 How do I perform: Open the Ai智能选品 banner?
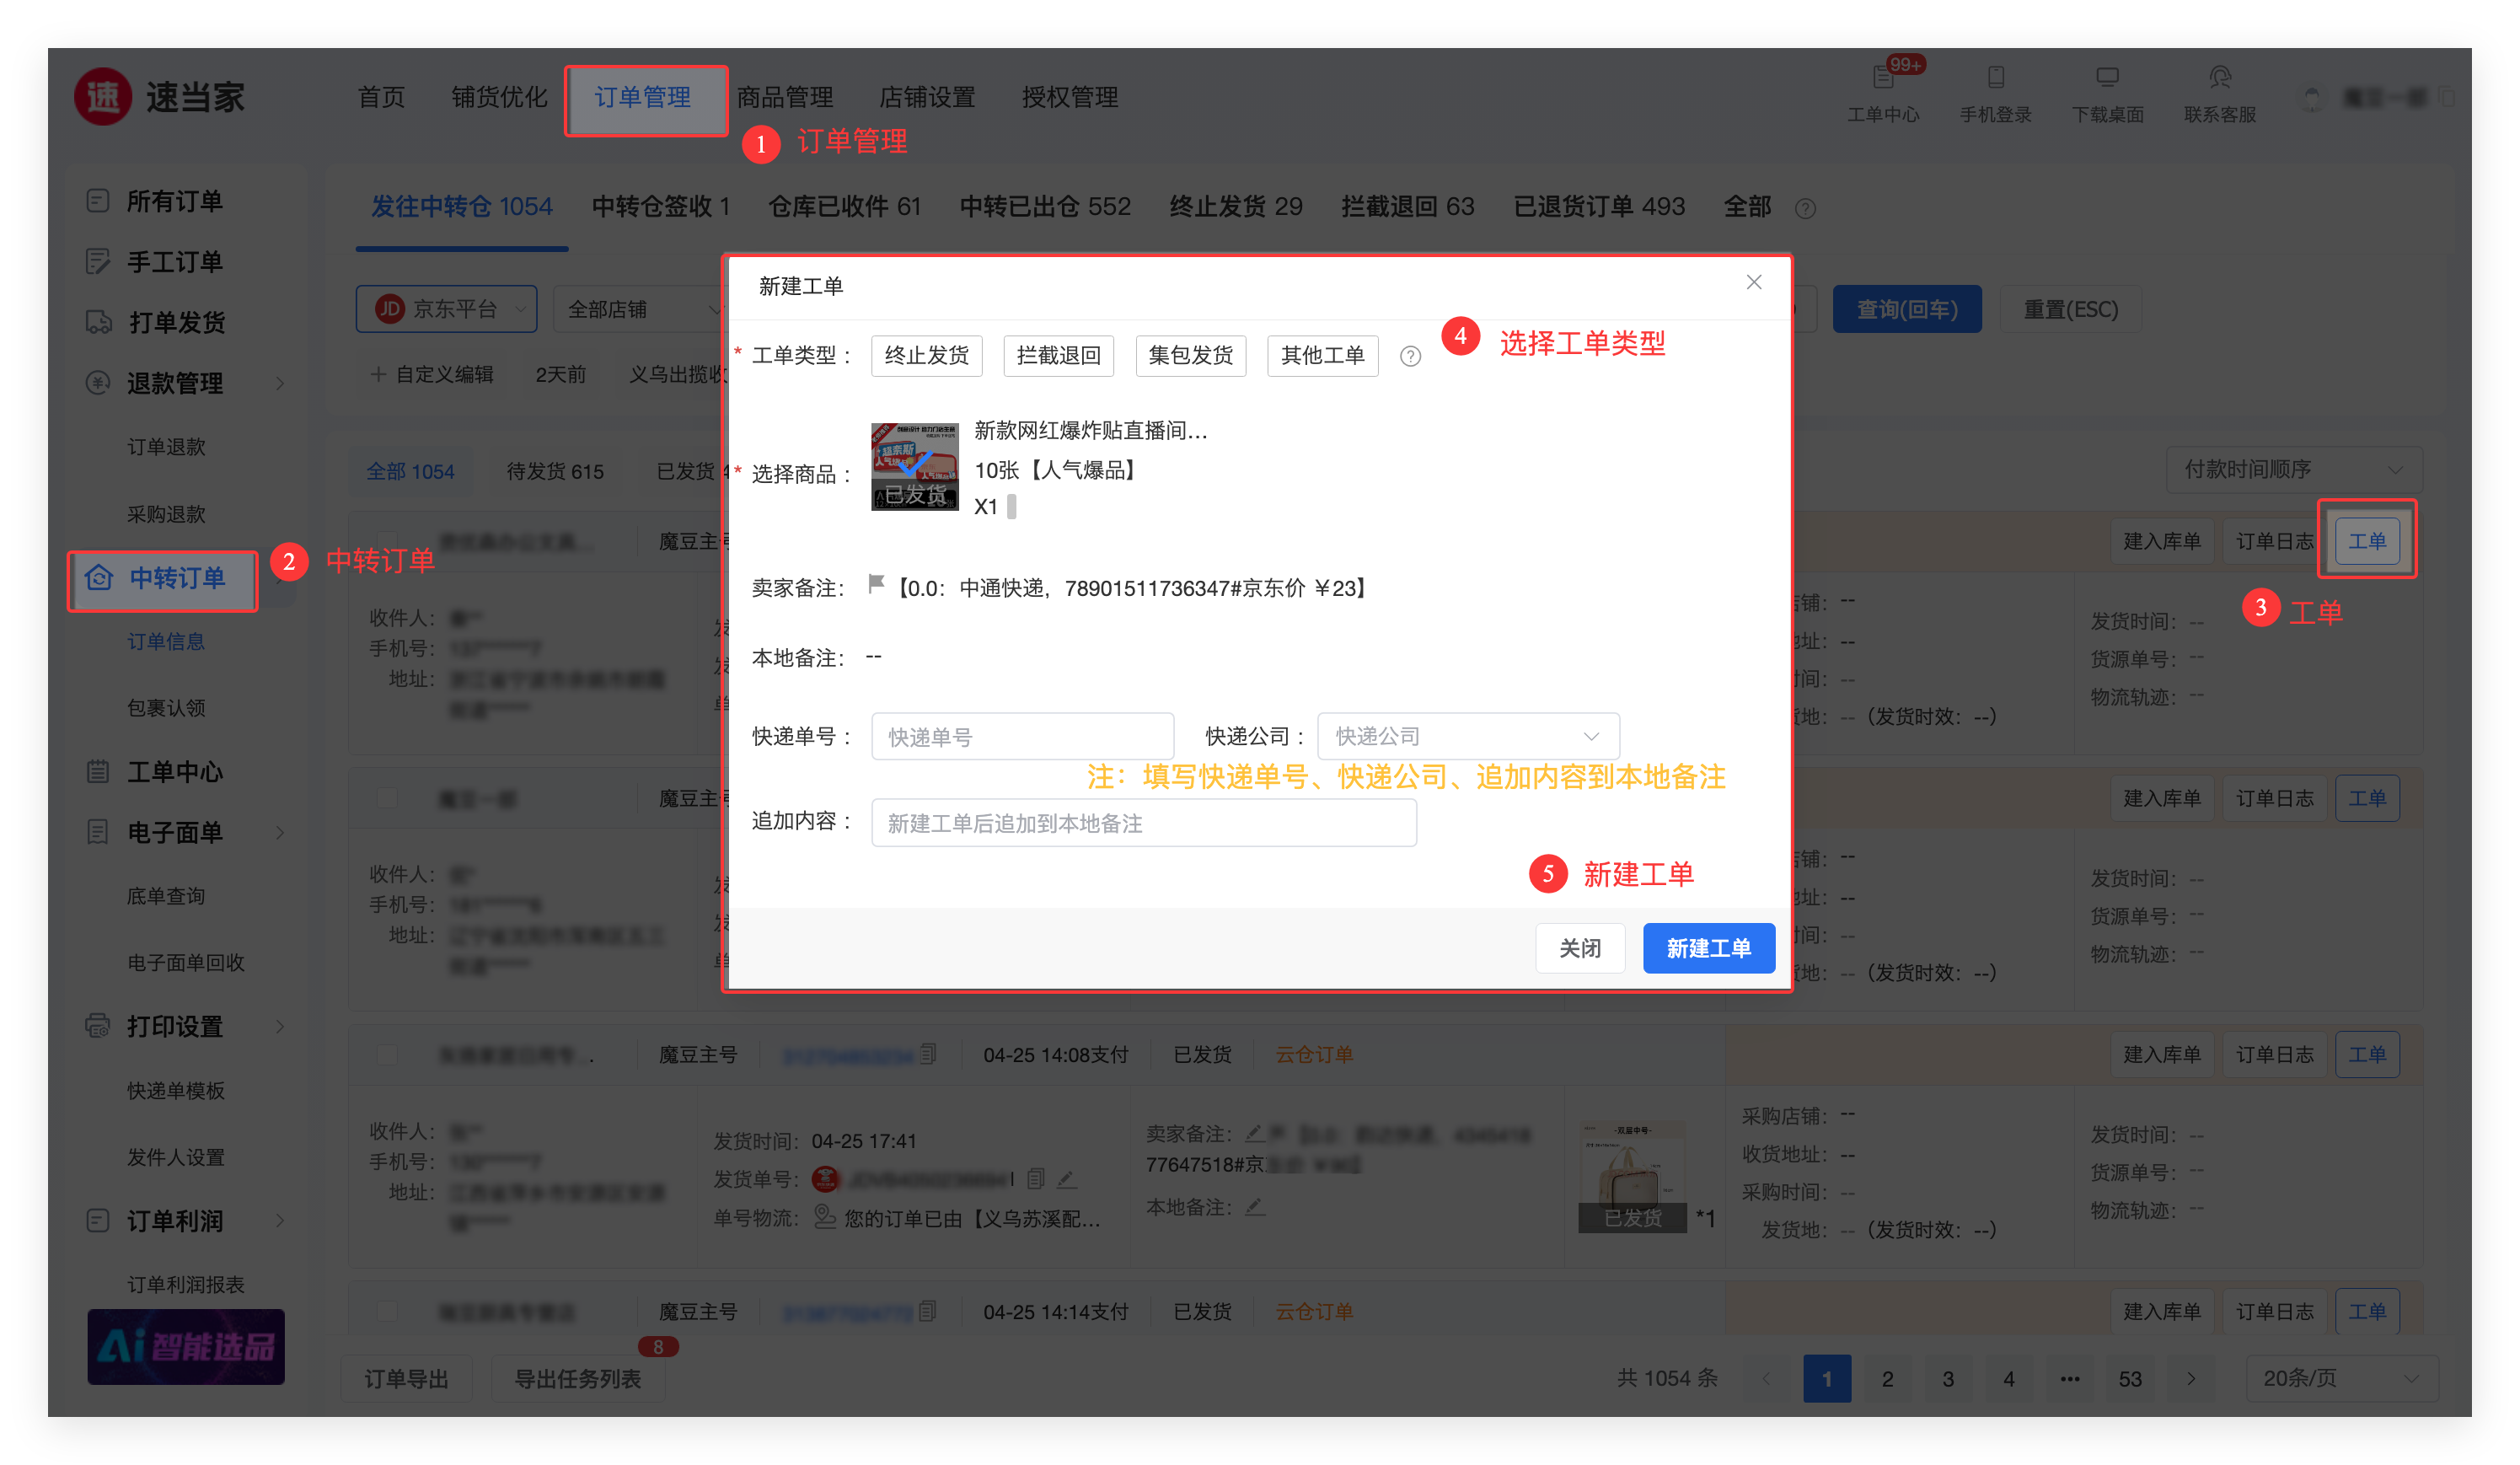pyautogui.click(x=186, y=1346)
